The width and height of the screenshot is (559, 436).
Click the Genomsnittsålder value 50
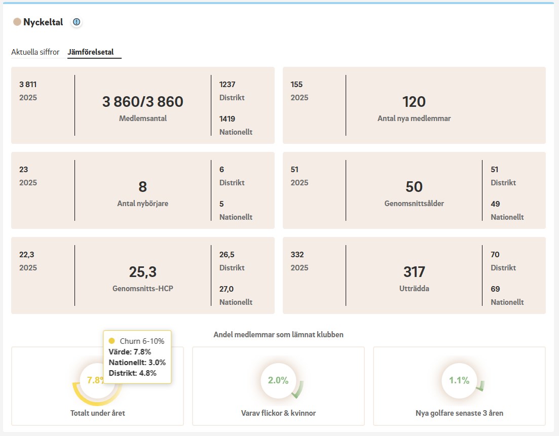click(414, 187)
